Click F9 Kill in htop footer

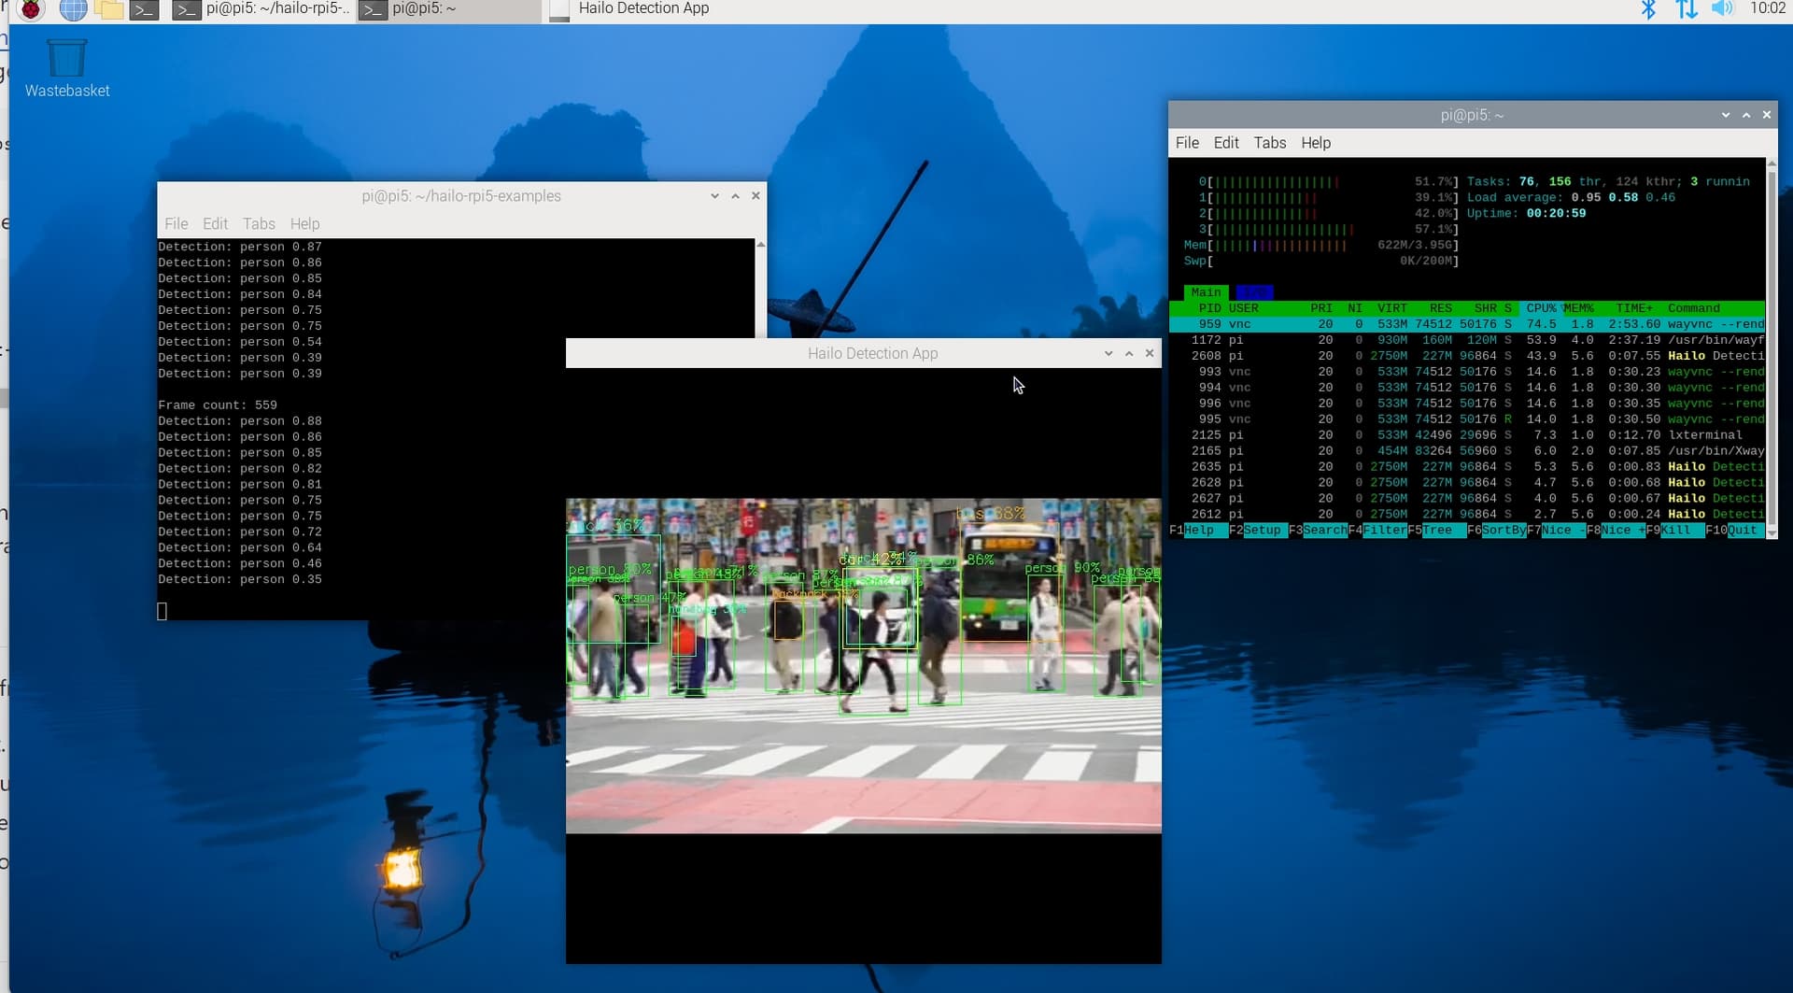(1674, 531)
